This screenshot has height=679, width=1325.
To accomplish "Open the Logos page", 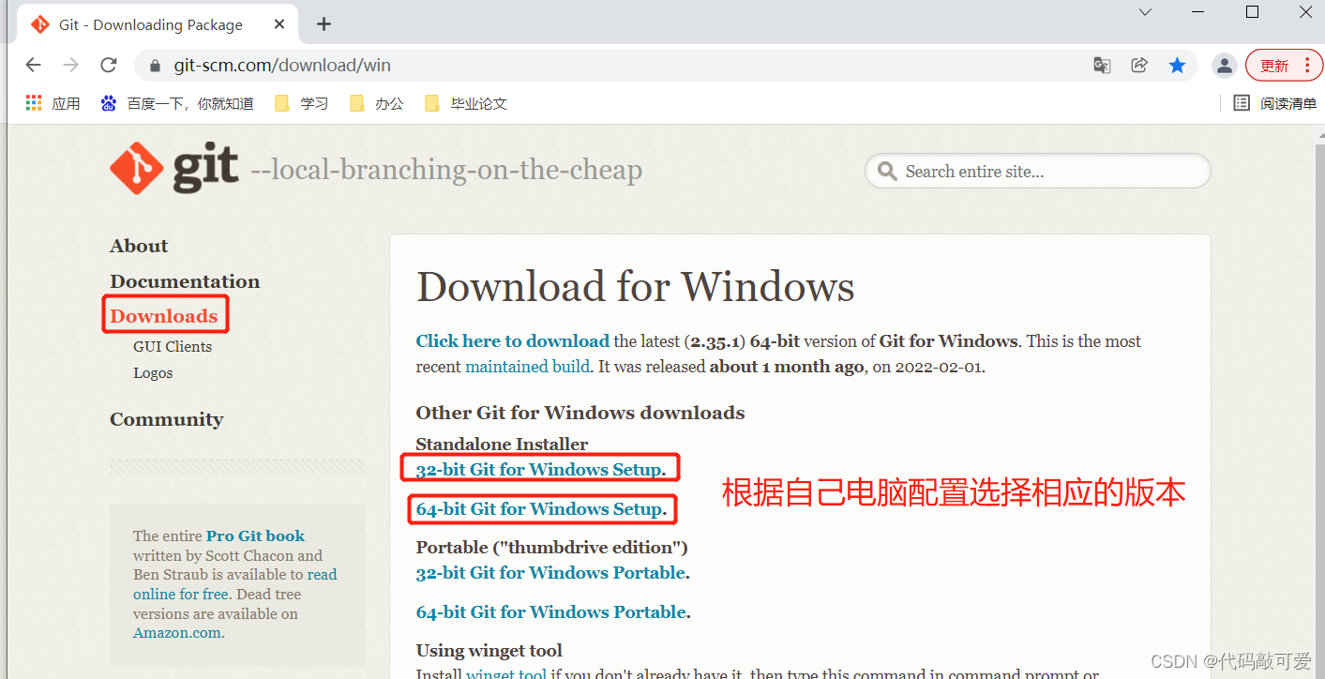I will tap(153, 372).
